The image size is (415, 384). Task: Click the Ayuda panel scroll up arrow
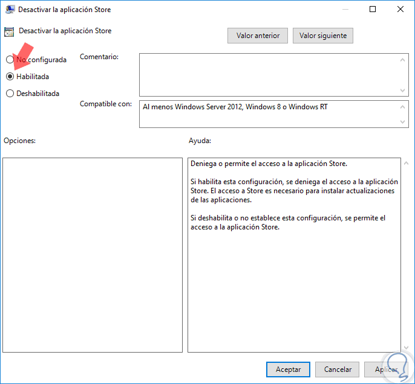click(x=406, y=163)
